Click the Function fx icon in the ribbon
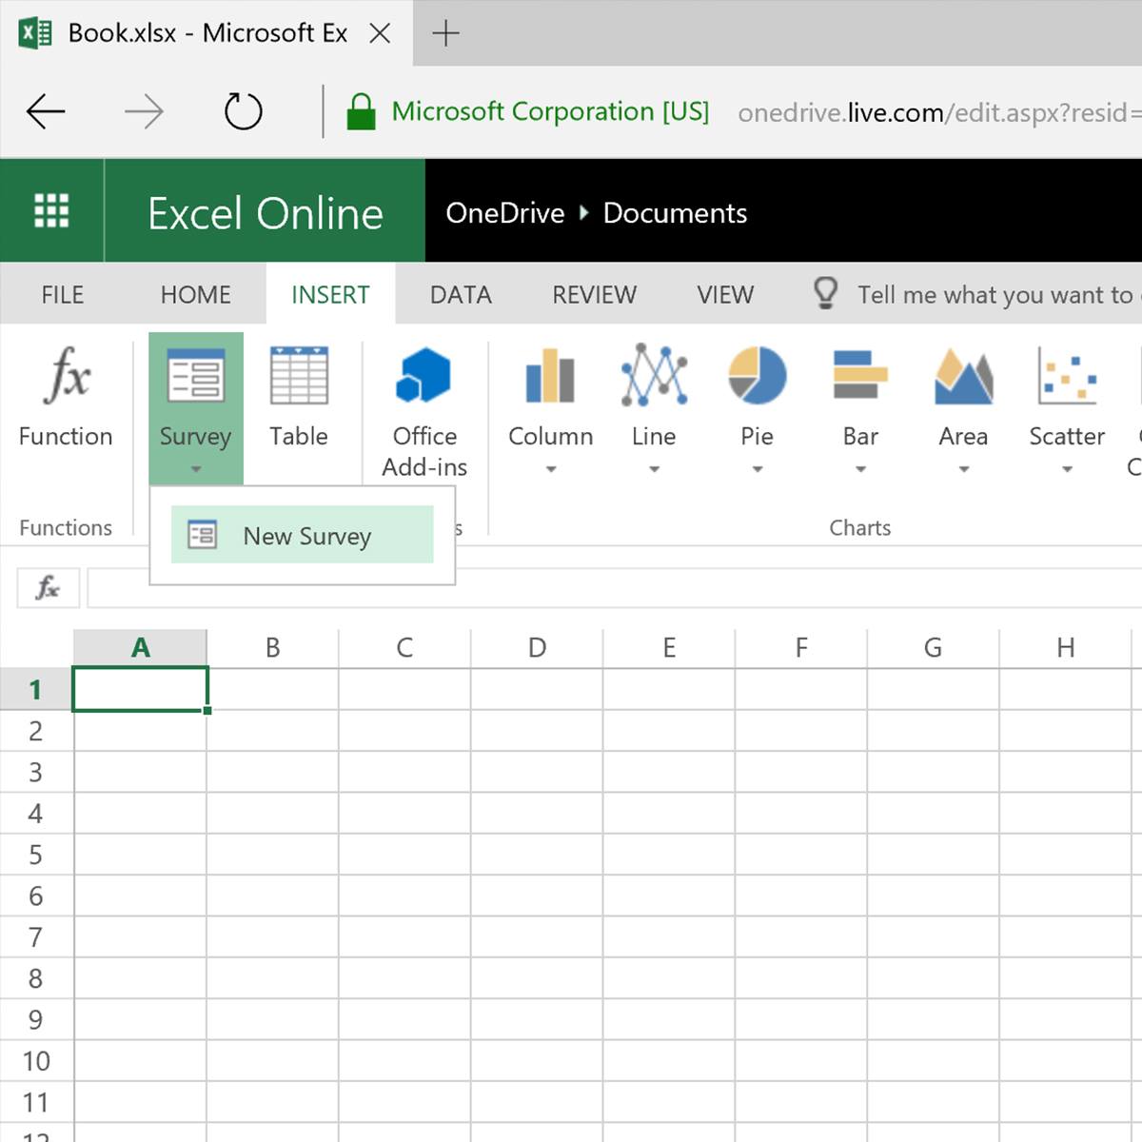Image resolution: width=1142 pixels, height=1142 pixels. pyautogui.click(x=66, y=375)
